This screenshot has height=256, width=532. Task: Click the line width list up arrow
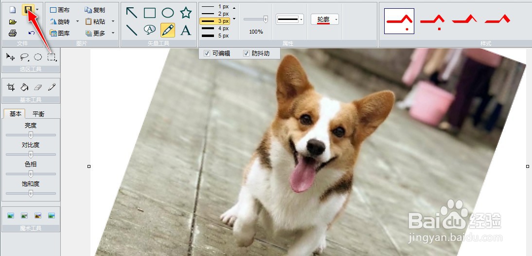tap(234, 8)
